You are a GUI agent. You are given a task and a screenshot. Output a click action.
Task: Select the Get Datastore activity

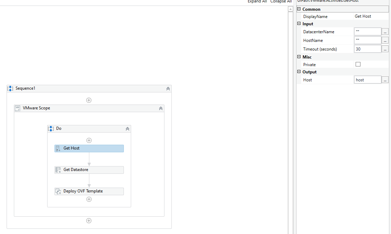click(89, 170)
